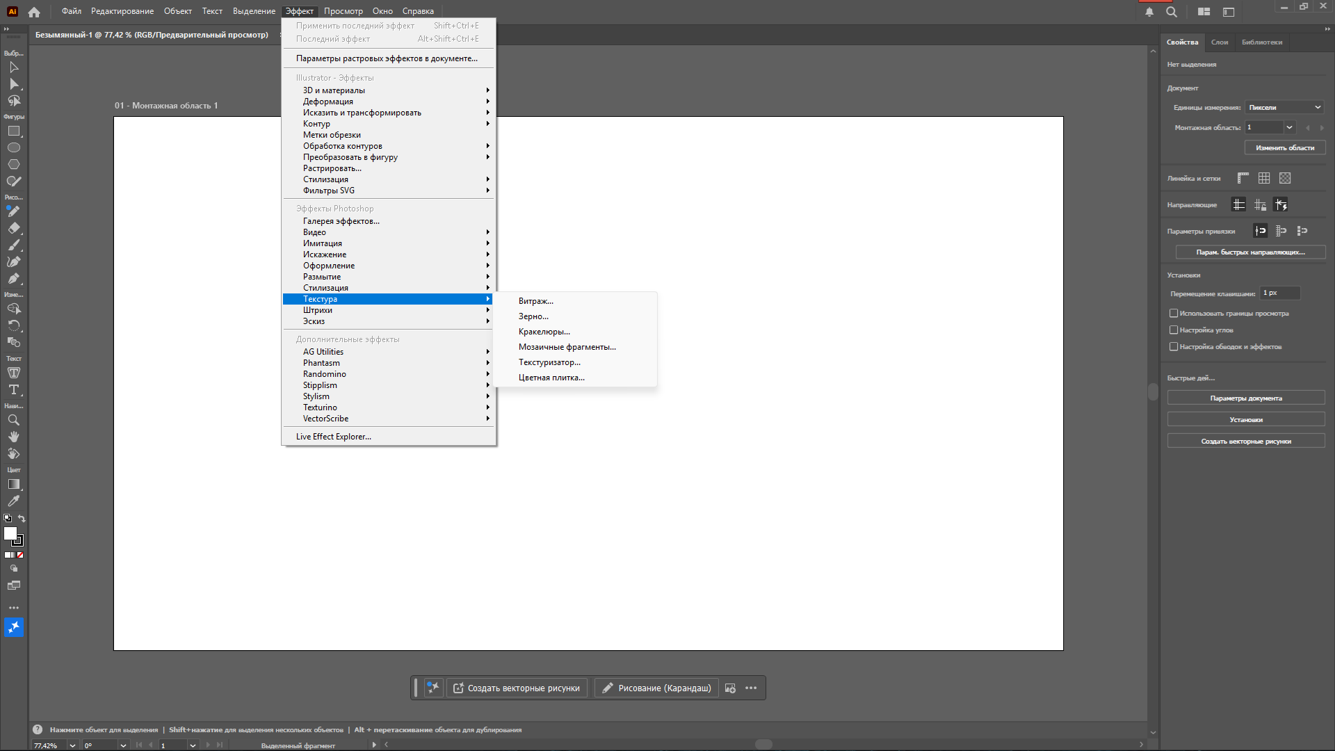This screenshot has width=1335, height=751.
Task: Select the Direct Selection tool
Action: click(x=13, y=84)
